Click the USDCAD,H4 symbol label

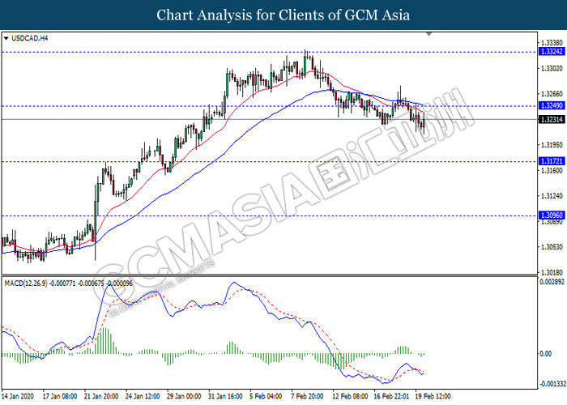point(30,38)
